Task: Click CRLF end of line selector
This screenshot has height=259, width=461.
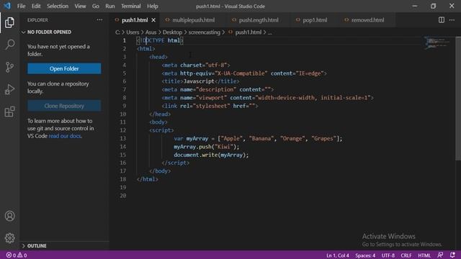Action: pyautogui.click(x=406, y=255)
